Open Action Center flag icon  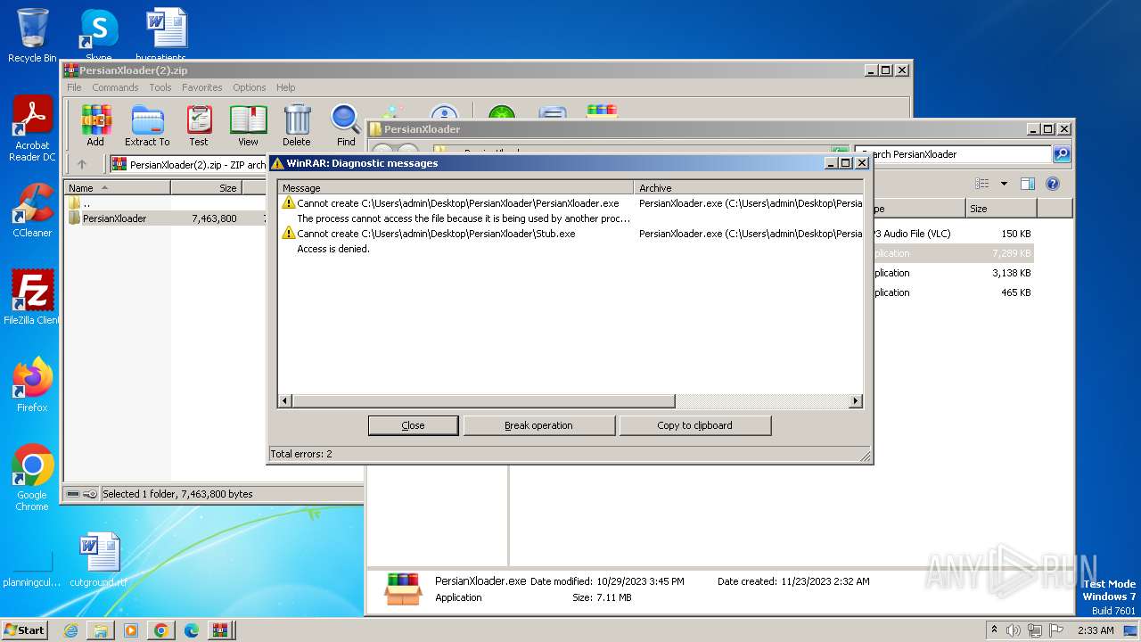1056,630
